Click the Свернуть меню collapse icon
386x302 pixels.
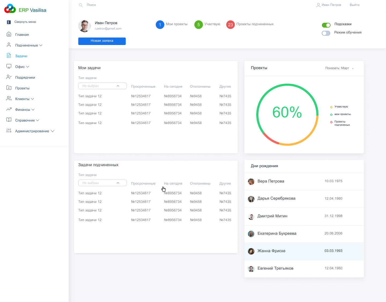pyautogui.click(x=9, y=22)
